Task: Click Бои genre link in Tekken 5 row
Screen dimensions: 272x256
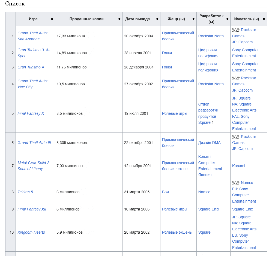Action: [165, 192]
